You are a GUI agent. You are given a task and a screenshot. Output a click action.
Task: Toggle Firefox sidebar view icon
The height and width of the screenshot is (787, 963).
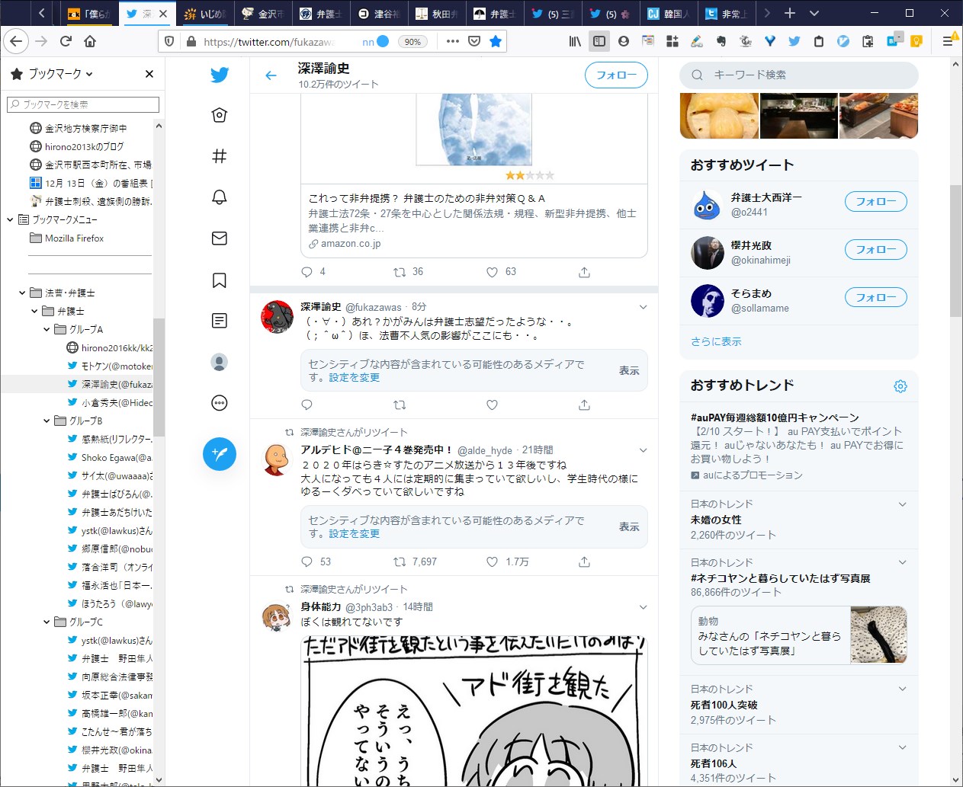pyautogui.click(x=599, y=41)
